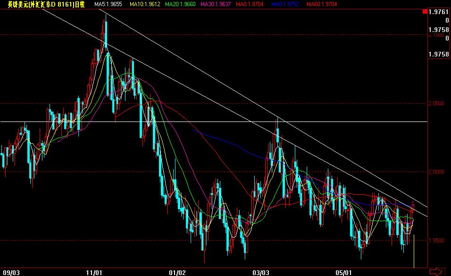Click the red arrow icon at the bottom-right corner

click(437, 271)
